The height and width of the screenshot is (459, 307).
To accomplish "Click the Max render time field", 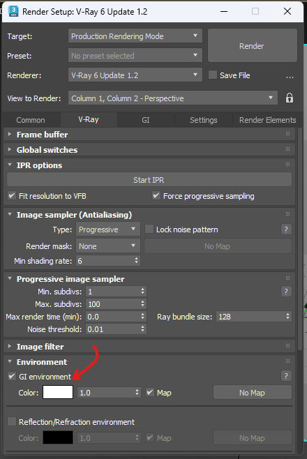I will [x=116, y=317].
